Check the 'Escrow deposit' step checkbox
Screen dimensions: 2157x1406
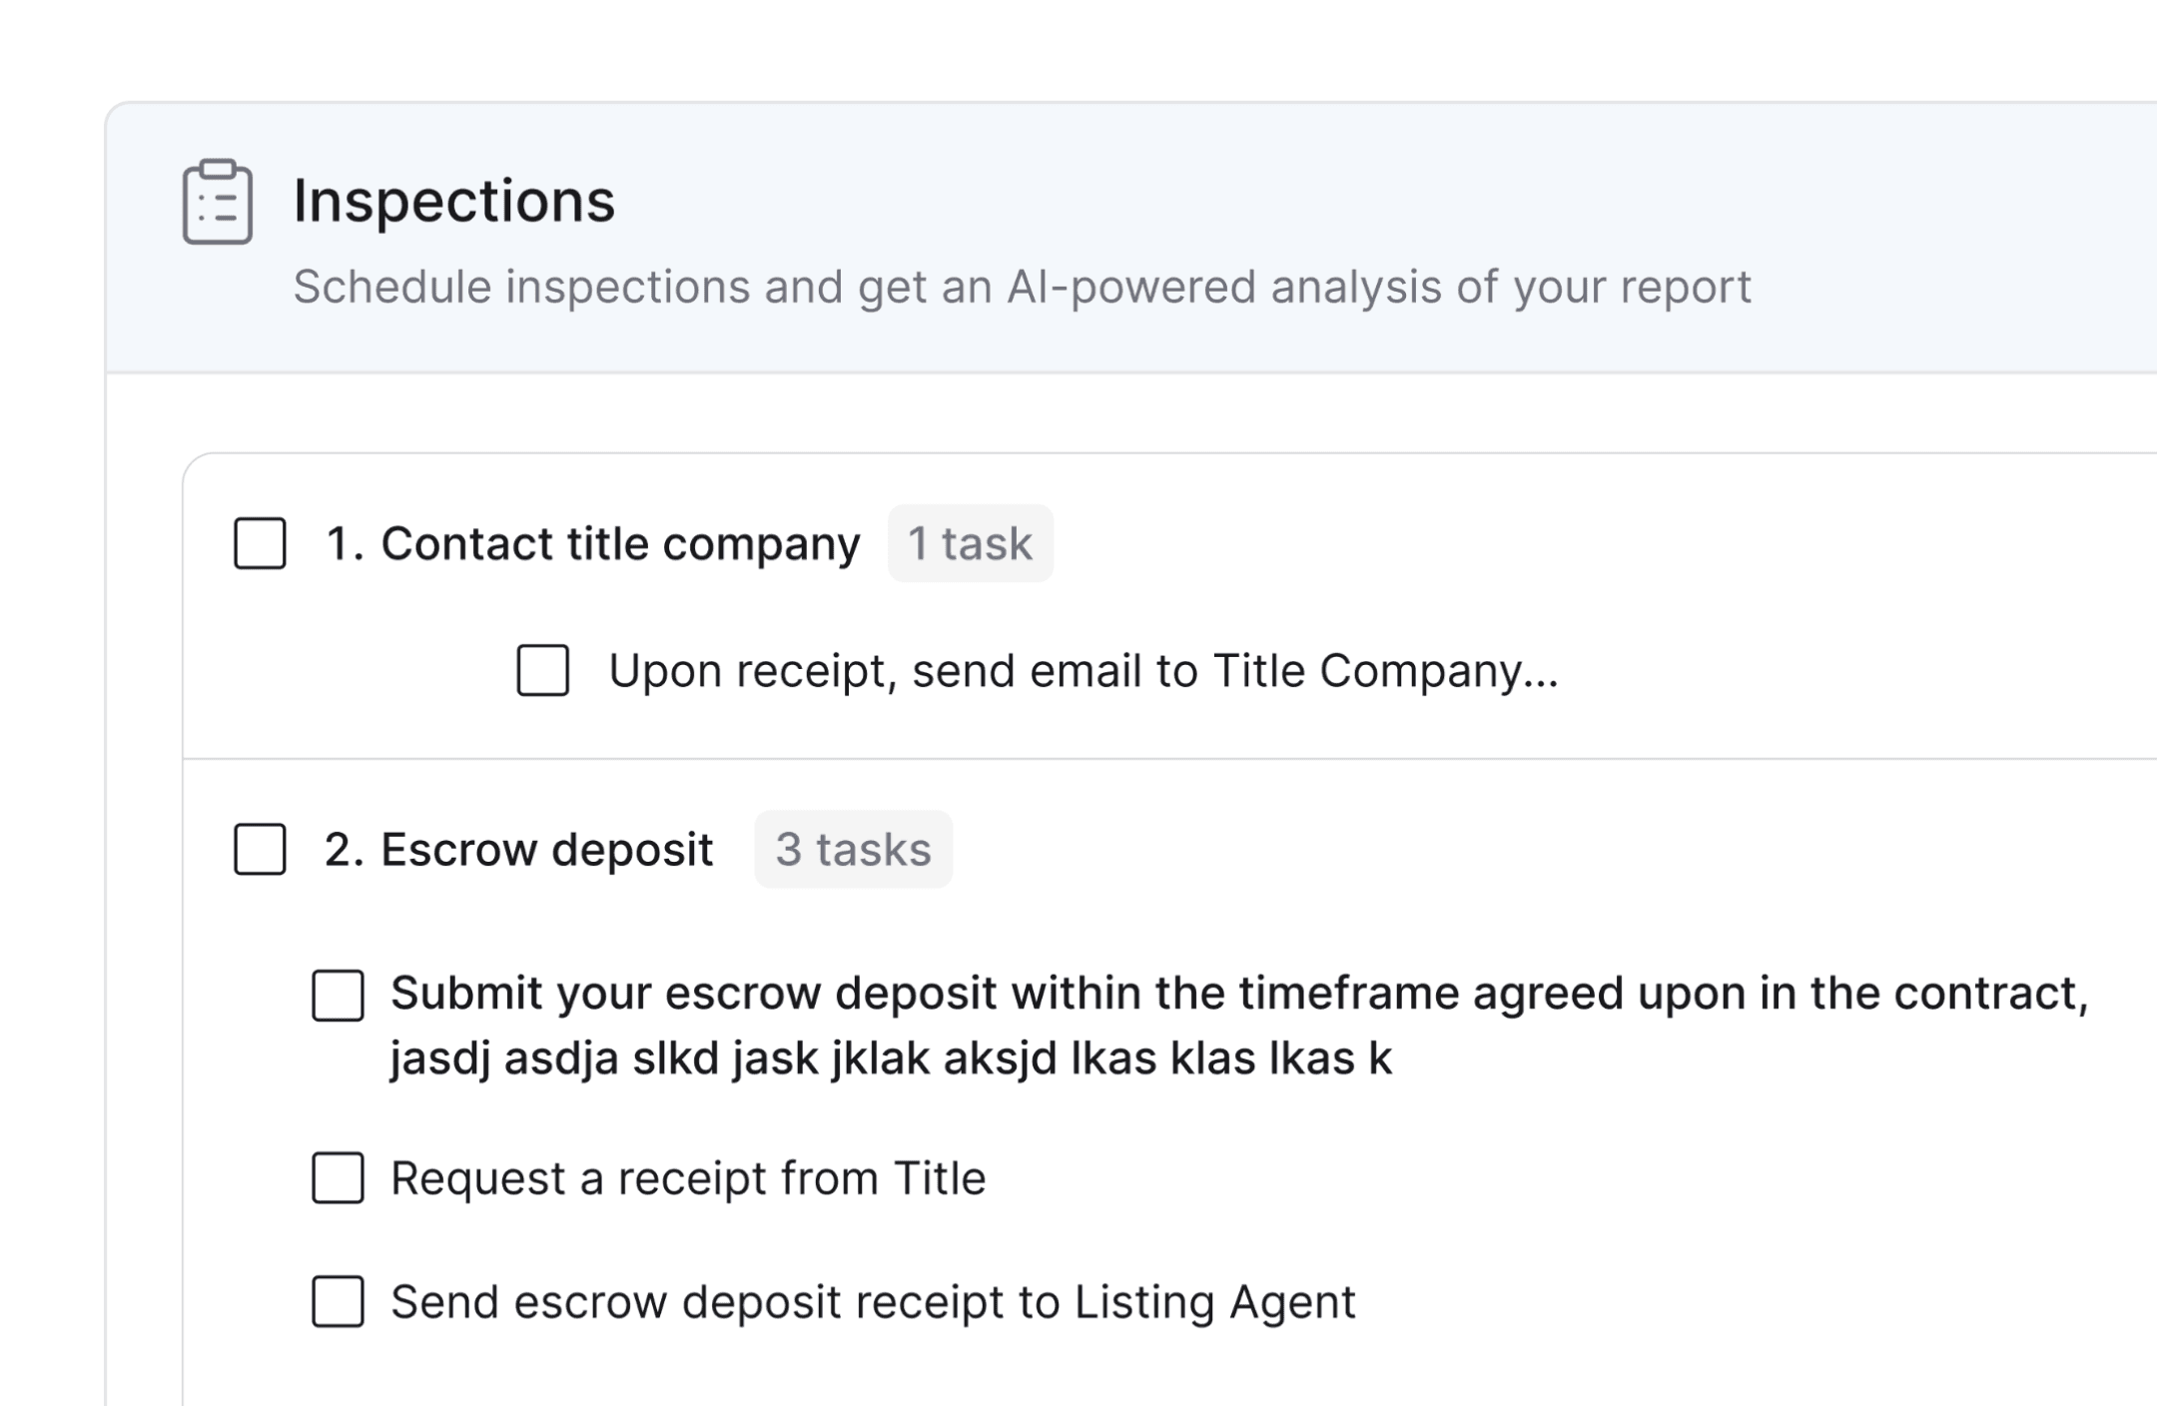coord(260,849)
